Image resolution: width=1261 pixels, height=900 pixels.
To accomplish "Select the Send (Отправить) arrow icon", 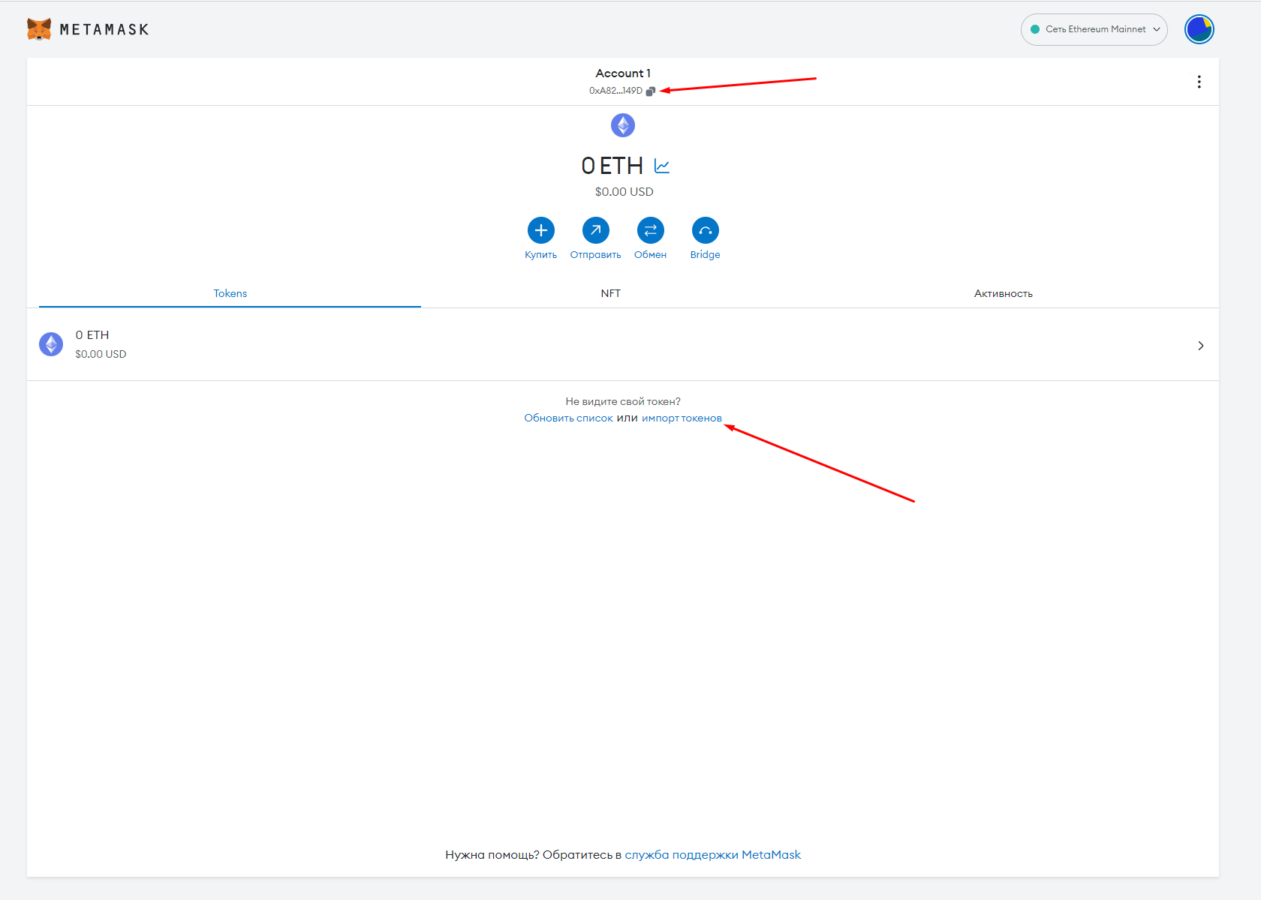I will [x=595, y=230].
